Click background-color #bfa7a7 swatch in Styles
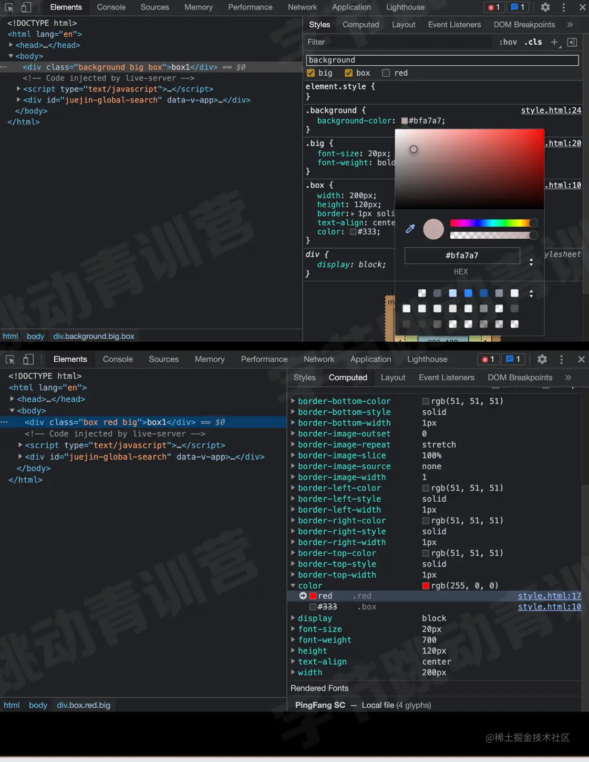Viewport: 589px width, 762px height. point(405,121)
